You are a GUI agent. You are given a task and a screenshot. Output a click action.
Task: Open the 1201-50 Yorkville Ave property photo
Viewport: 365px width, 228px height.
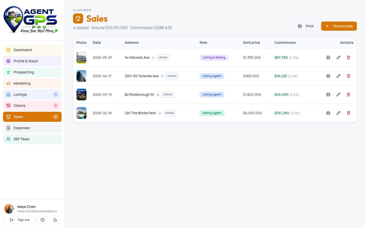(x=82, y=76)
